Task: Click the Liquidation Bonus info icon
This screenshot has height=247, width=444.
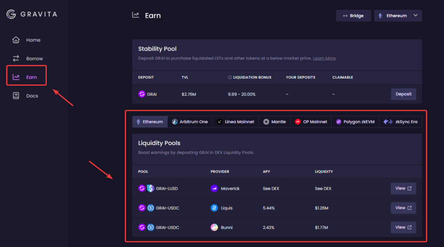Action: point(230,77)
